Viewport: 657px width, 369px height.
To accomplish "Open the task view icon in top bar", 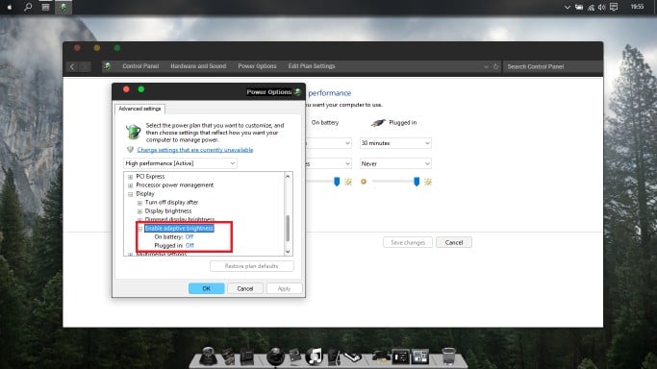I will pos(45,7).
